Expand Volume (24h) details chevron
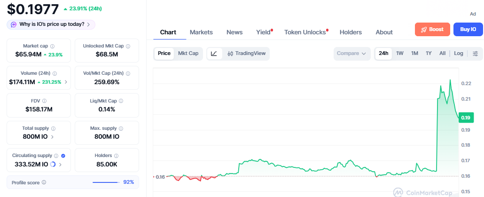484x197 pixels. click(x=65, y=82)
